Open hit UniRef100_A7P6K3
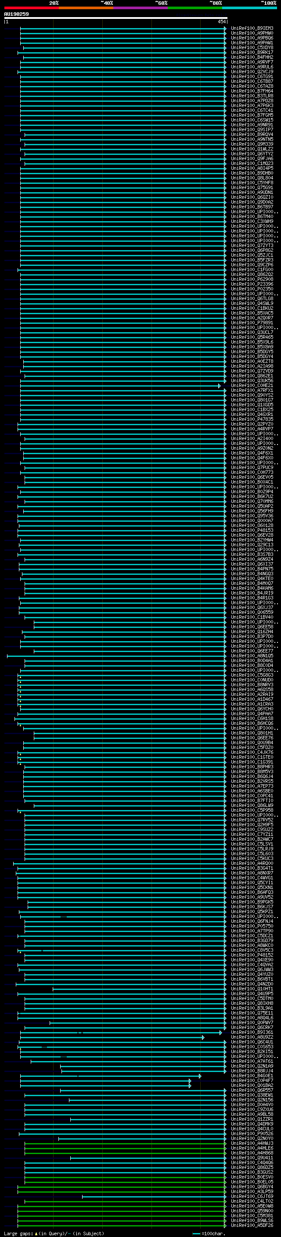This screenshot has width=281, height=1237. point(252,106)
